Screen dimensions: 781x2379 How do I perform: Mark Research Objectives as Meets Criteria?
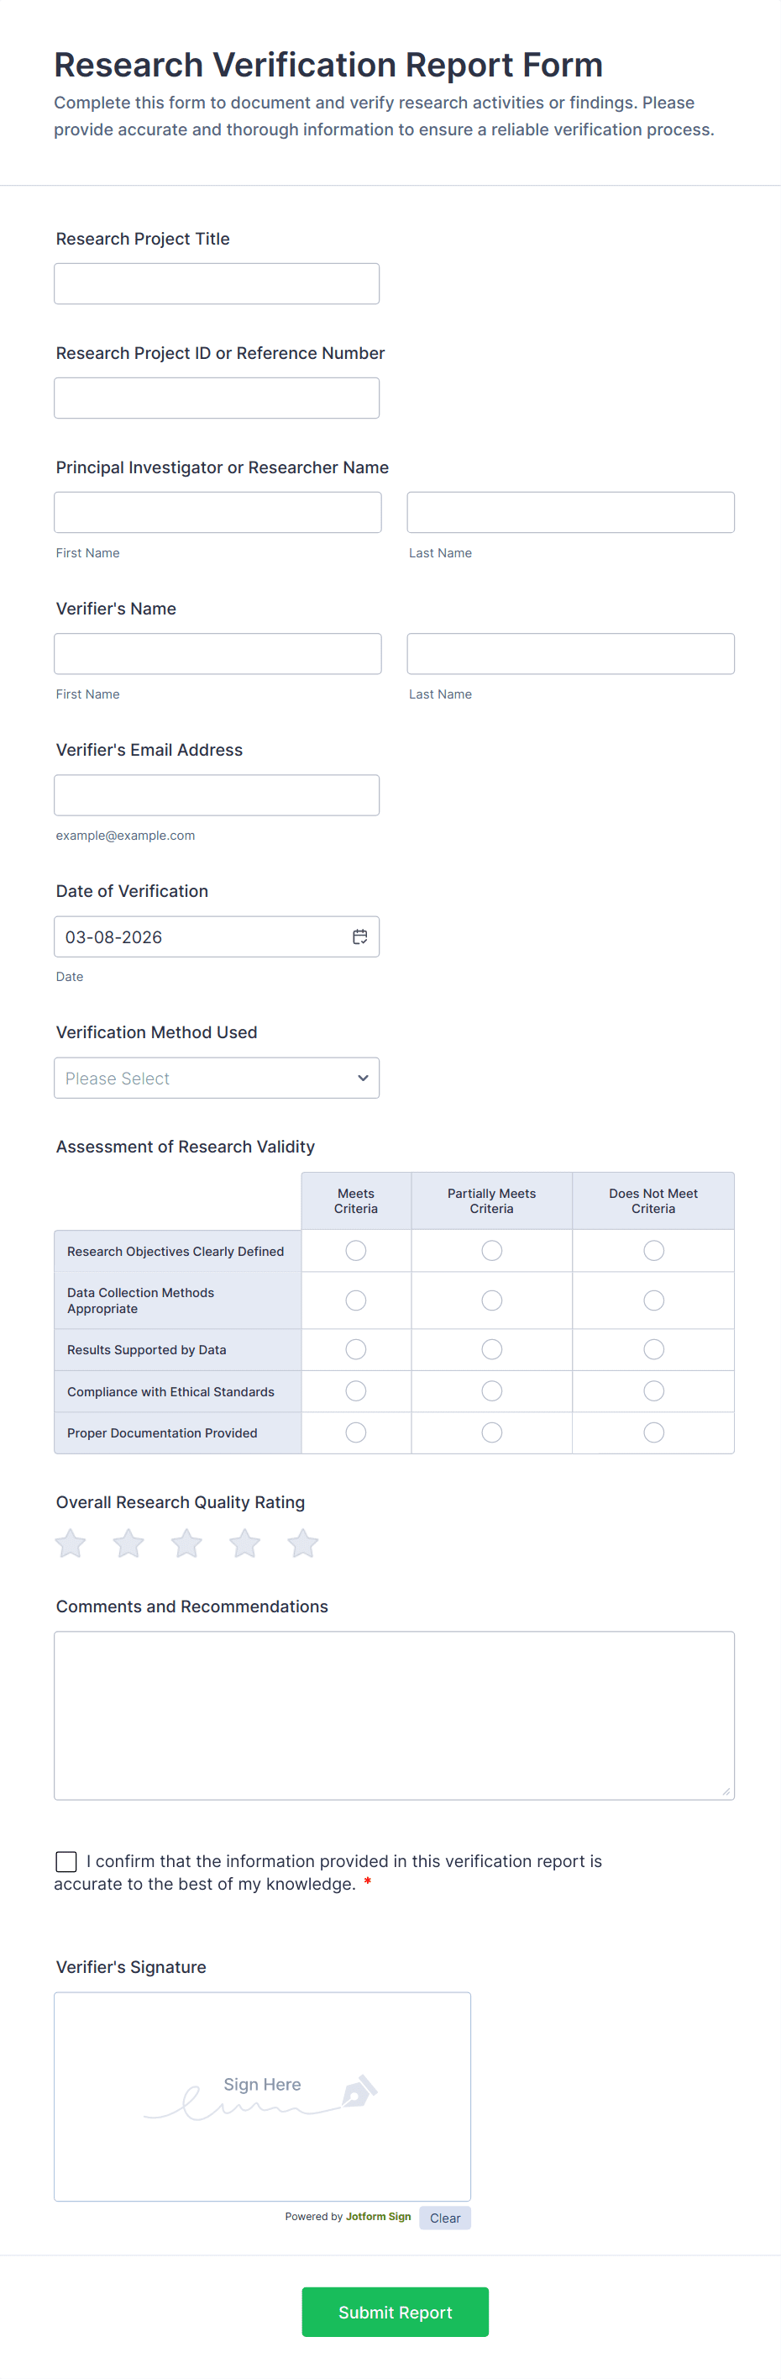point(356,1251)
